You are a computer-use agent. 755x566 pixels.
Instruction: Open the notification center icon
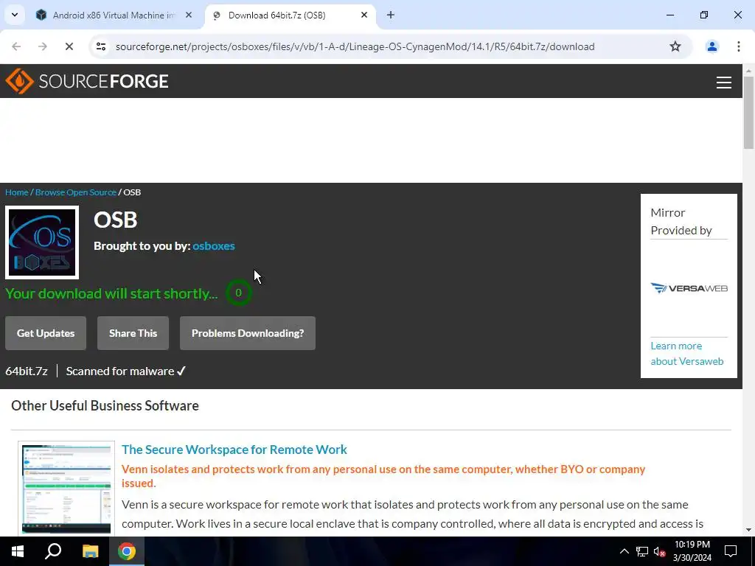tap(731, 551)
